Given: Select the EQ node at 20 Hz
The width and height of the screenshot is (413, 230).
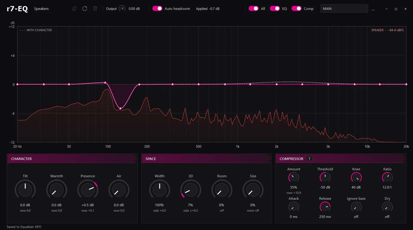Looking at the screenshot, I should click(17, 84).
